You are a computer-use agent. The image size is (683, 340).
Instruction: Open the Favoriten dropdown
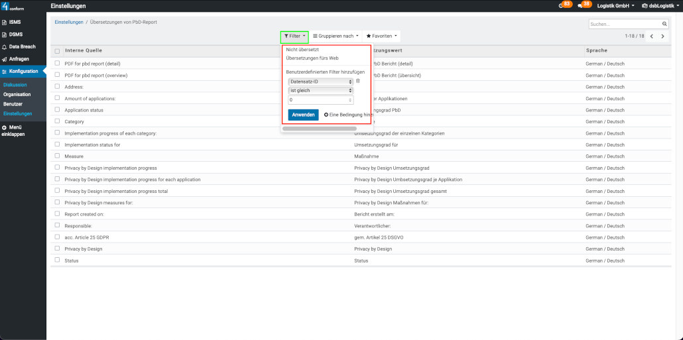pos(383,36)
